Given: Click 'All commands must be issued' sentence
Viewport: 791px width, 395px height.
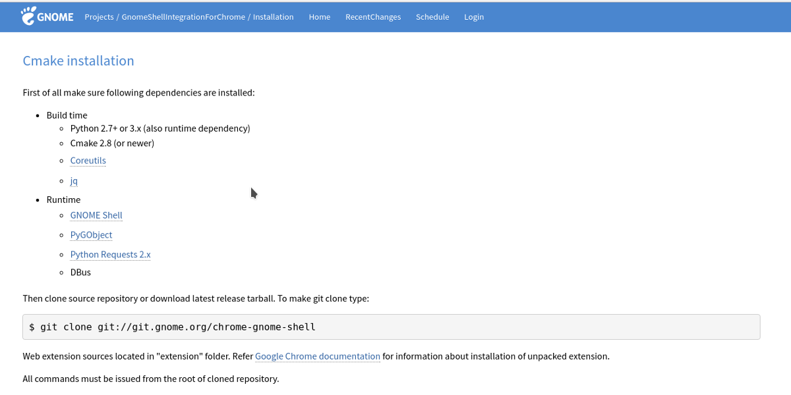Looking at the screenshot, I should [151, 379].
